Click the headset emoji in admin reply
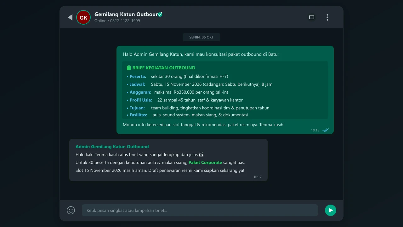This screenshot has width=403, height=227. 201,154
